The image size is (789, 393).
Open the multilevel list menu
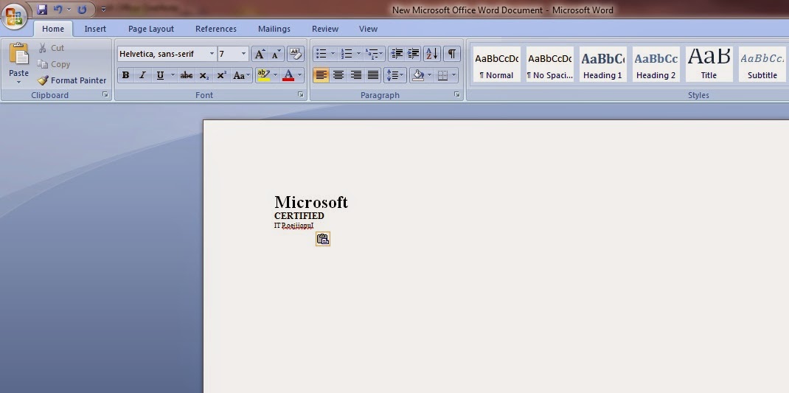(375, 54)
